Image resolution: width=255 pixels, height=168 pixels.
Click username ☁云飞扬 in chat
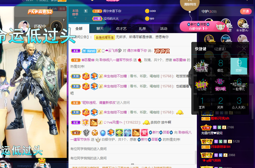(x=113, y=51)
